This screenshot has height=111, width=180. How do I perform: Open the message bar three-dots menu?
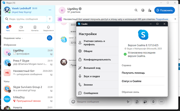point(161,102)
